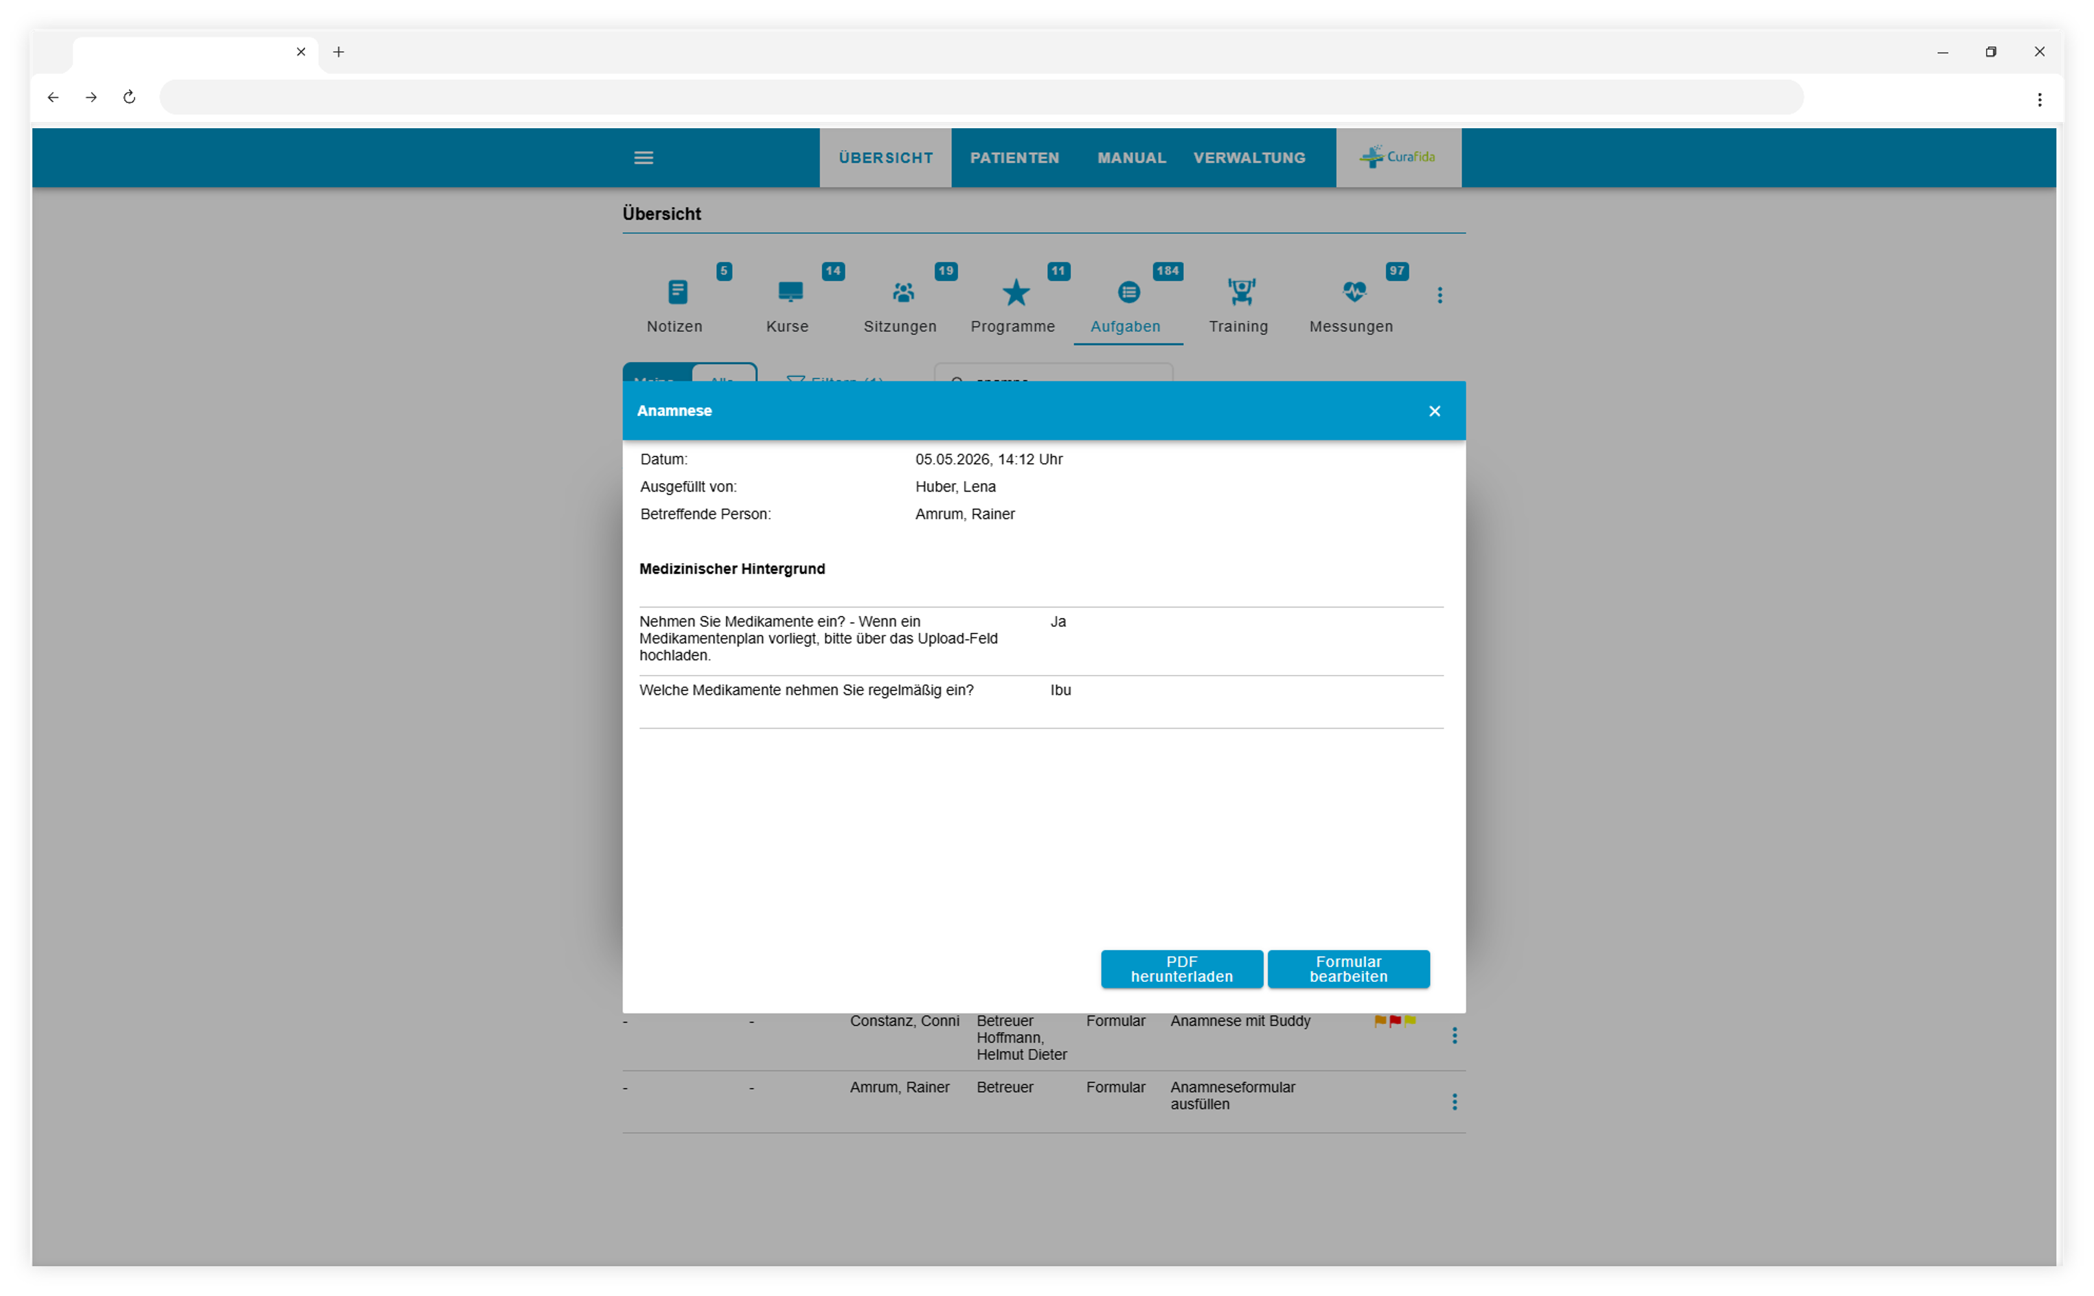Reload the browser page
Screen dimensions: 2094x1296
coord(130,97)
